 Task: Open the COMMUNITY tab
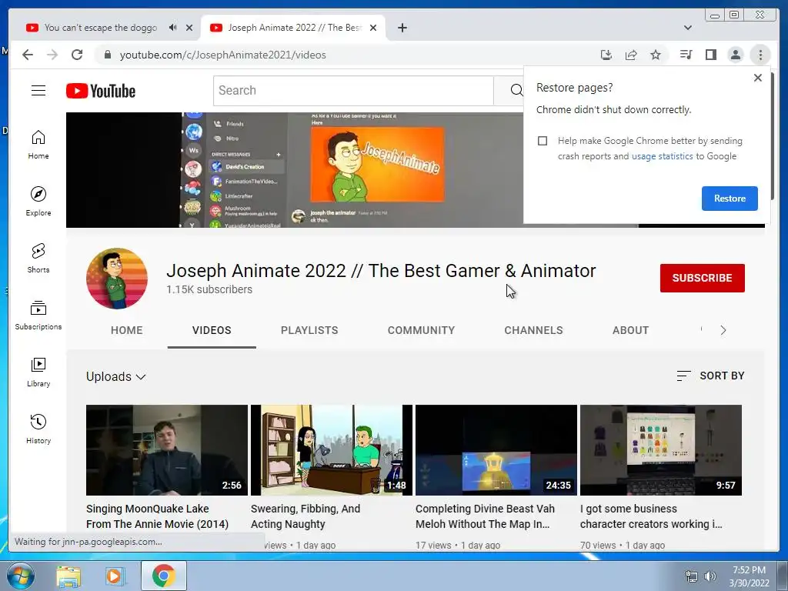(x=421, y=330)
